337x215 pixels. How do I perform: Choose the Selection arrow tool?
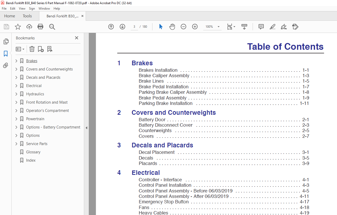click(x=161, y=27)
